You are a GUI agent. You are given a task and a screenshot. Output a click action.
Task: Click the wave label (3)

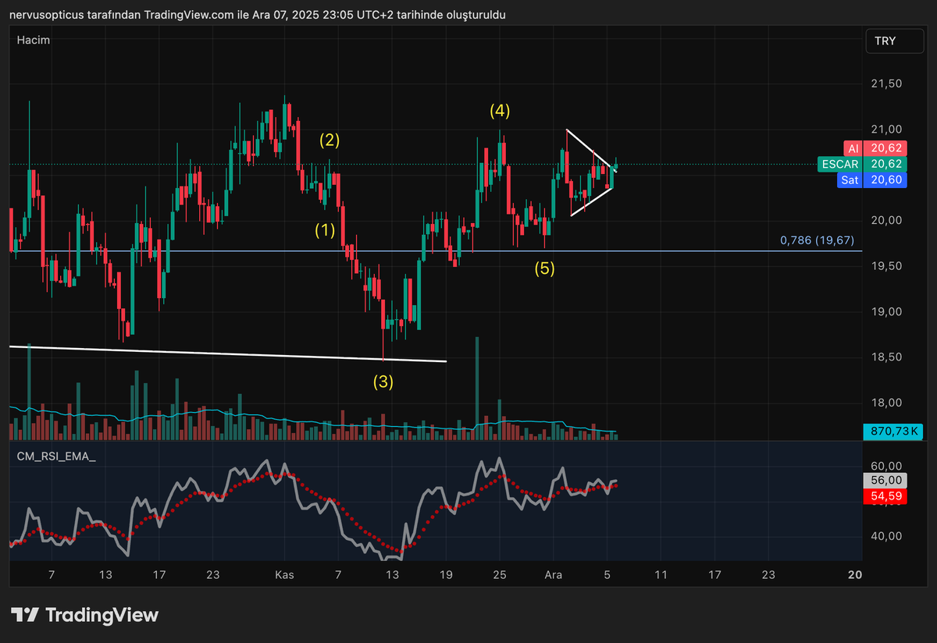click(x=383, y=382)
